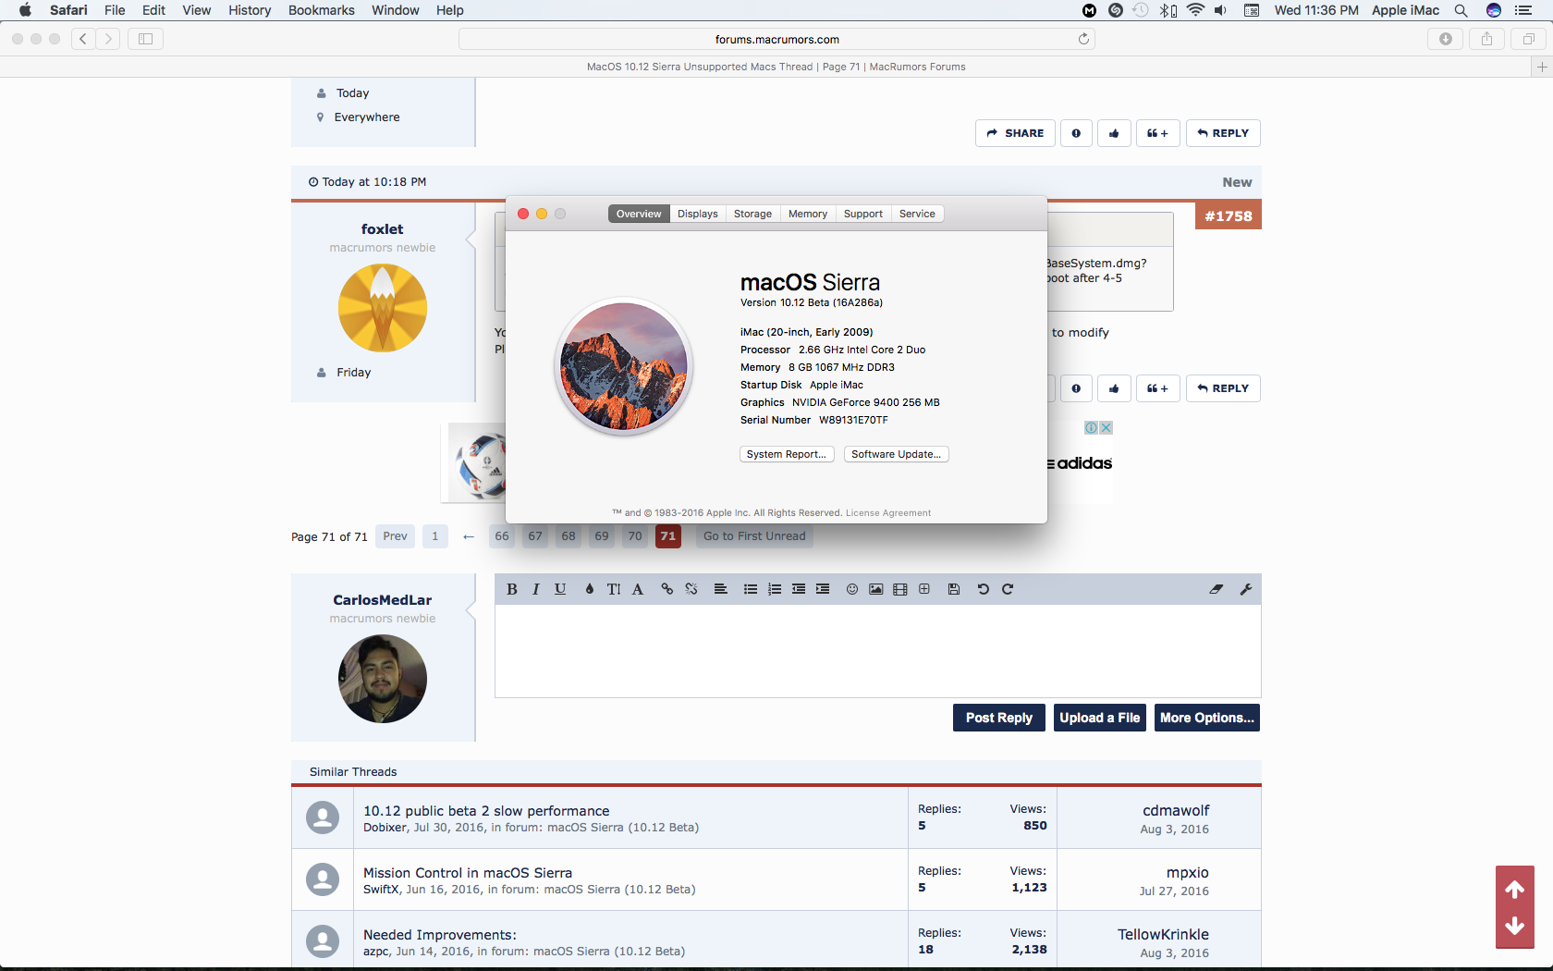This screenshot has width=1553, height=971.
Task: Multi-quote the top post
Action: pyautogui.click(x=1157, y=133)
